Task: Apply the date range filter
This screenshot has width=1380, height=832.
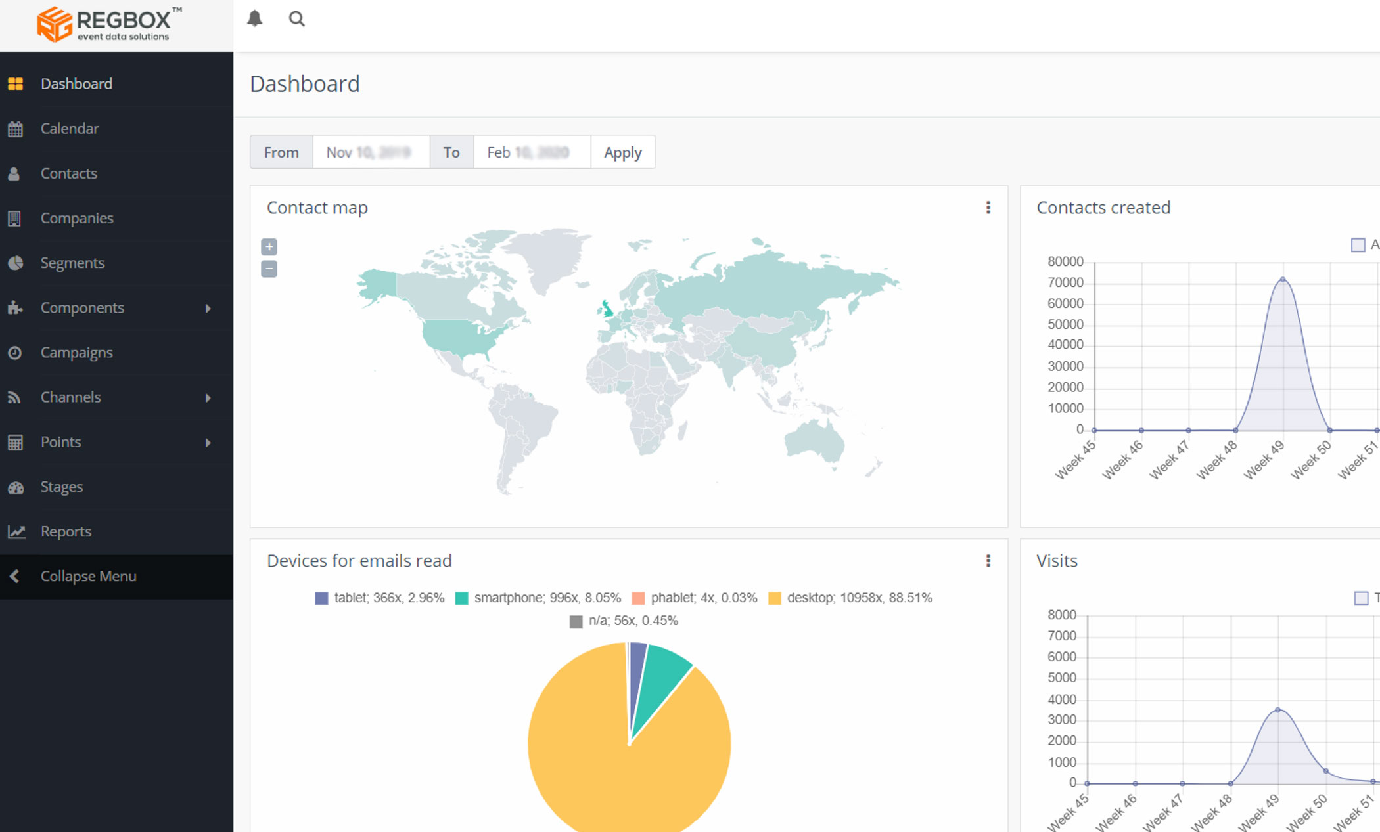Action: 623,152
